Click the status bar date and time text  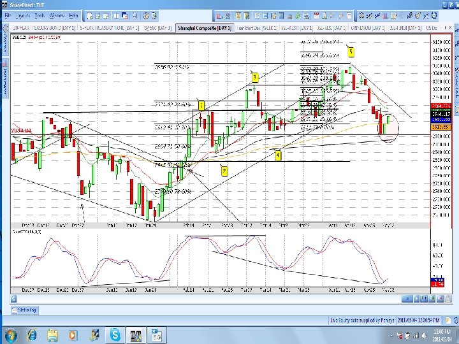coord(418,320)
